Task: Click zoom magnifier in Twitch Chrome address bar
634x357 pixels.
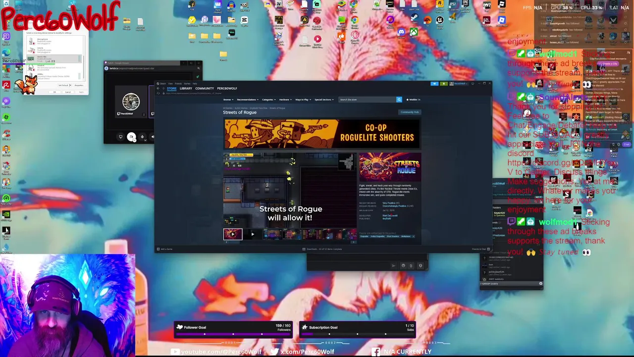Action: point(198,68)
